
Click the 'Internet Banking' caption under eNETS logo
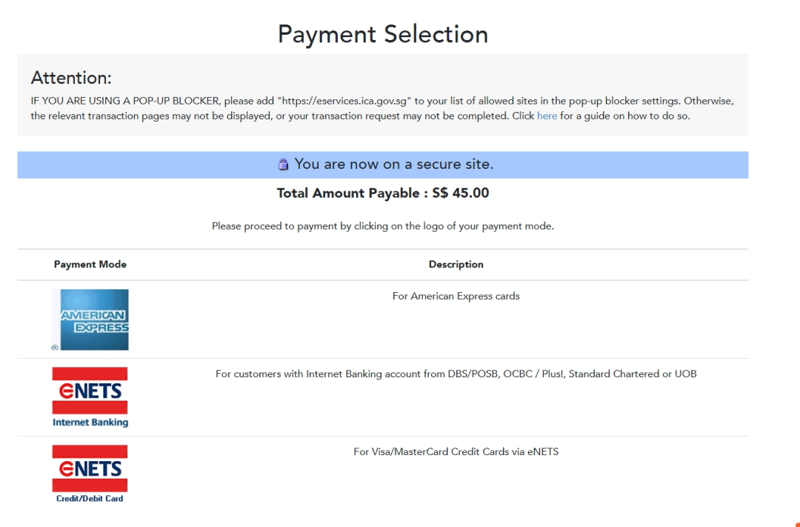[90, 422]
